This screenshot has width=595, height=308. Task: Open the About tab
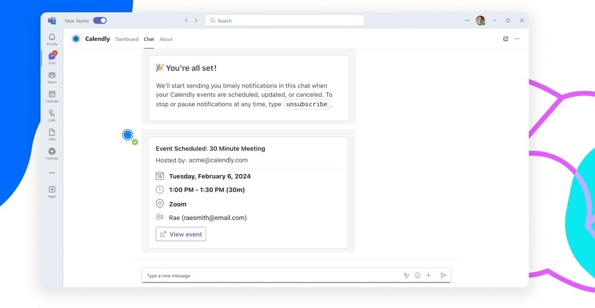pyautogui.click(x=166, y=39)
